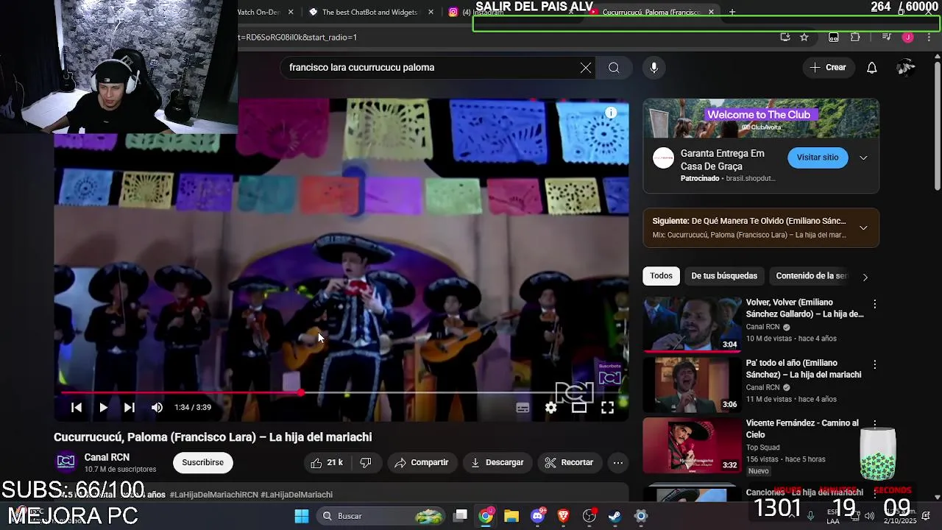Bookmark this page with the star
942x530 pixels.
[804, 38]
